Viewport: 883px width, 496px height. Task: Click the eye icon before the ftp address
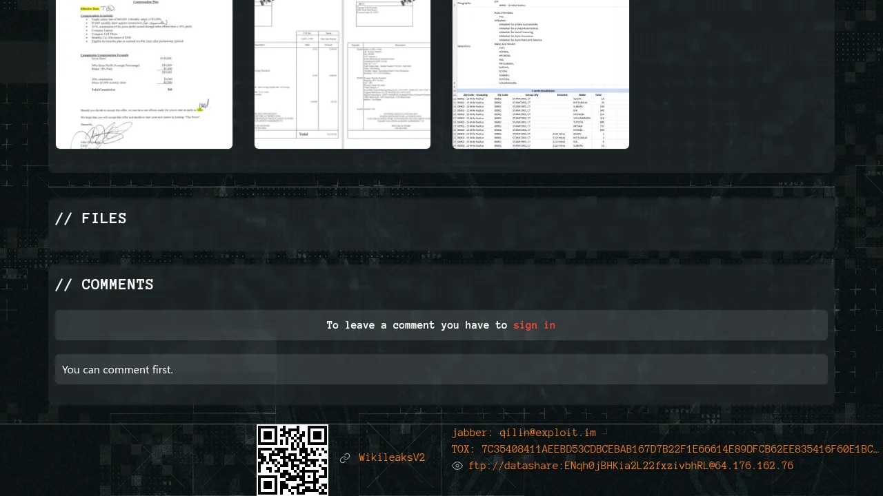coord(457,466)
